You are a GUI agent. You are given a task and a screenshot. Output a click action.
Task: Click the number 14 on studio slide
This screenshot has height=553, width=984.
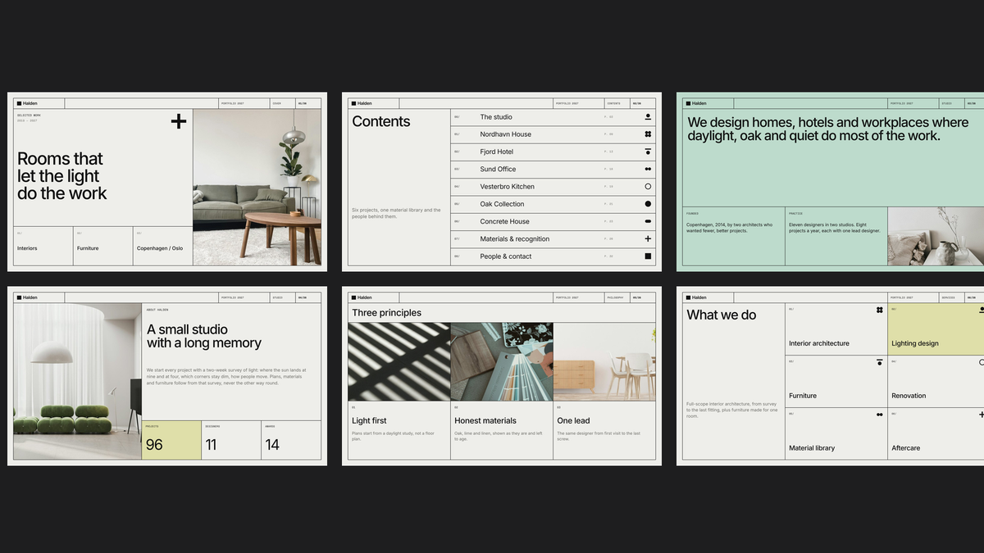coord(272,445)
